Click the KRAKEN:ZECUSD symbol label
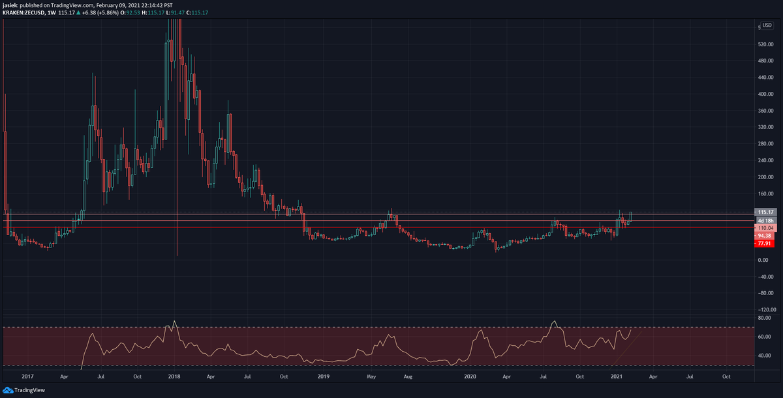 click(24, 12)
